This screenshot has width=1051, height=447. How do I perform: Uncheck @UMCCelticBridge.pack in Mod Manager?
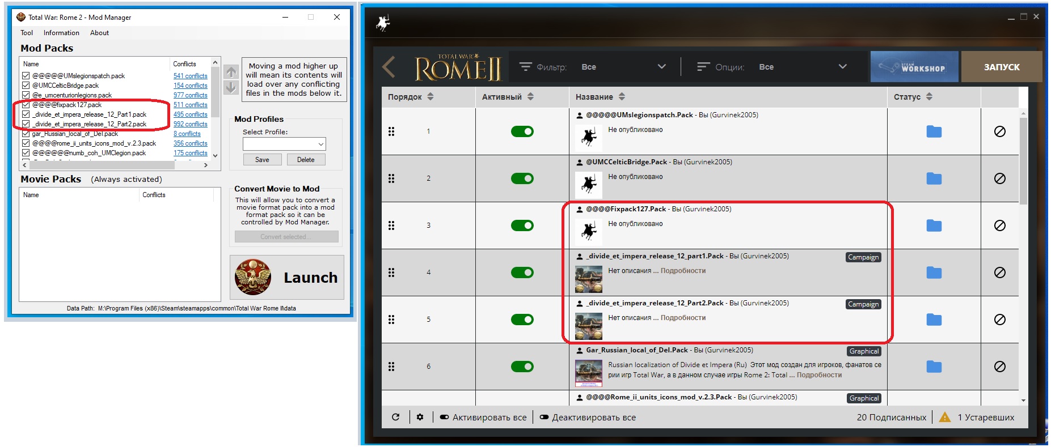[x=26, y=85]
